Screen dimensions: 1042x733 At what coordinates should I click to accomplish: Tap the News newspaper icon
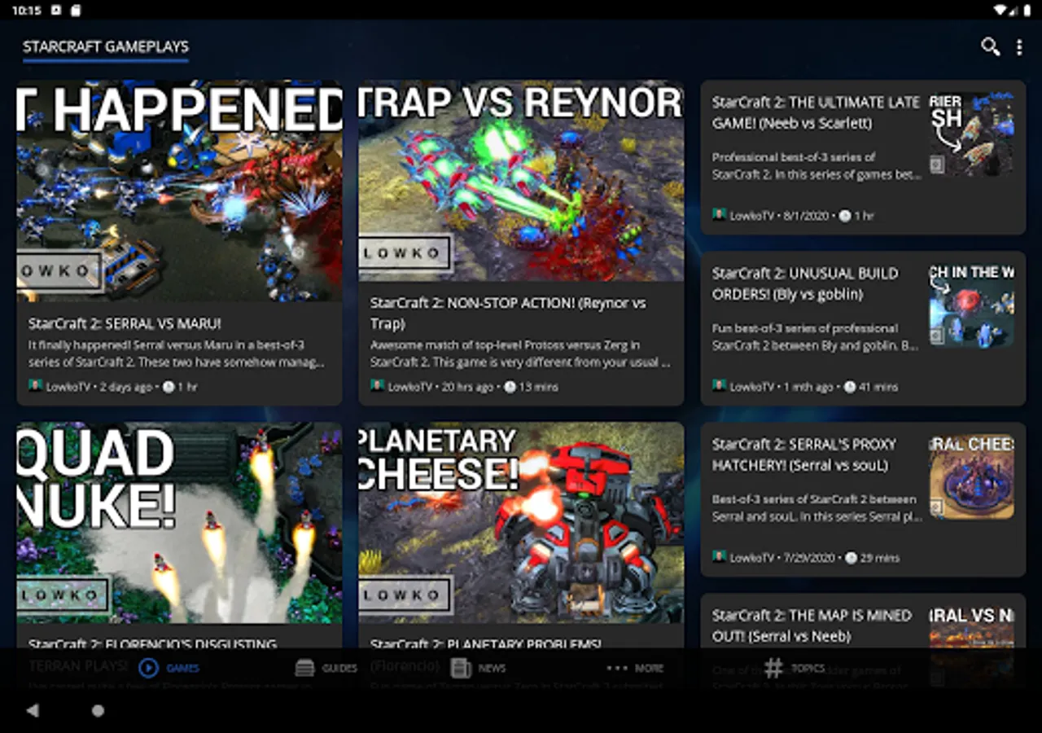tap(461, 669)
